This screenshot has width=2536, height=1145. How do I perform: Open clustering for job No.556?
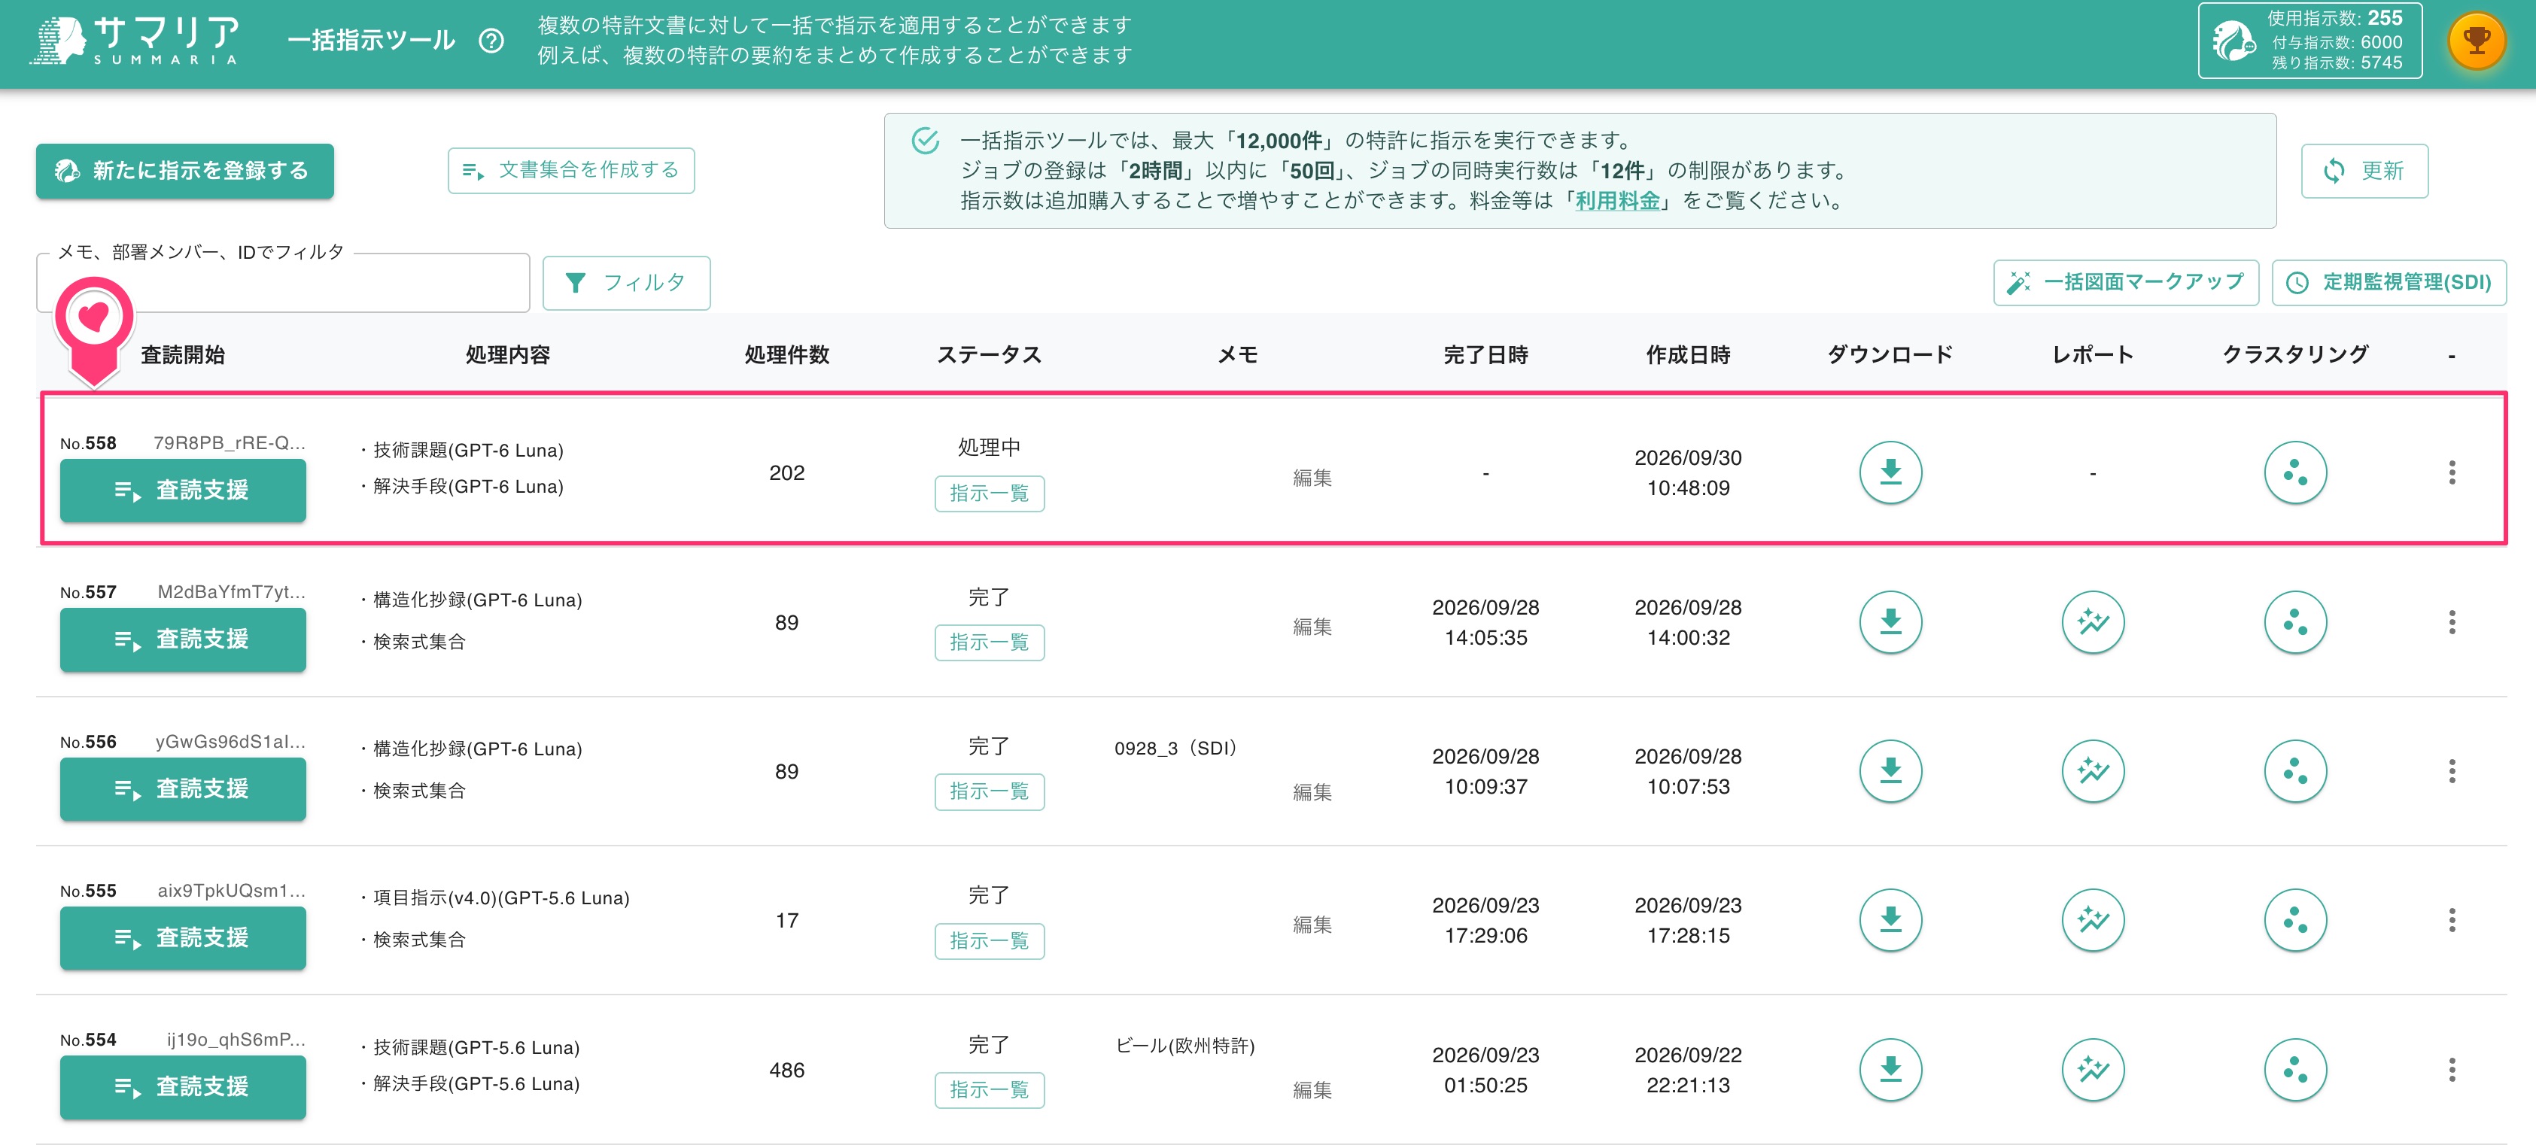tap(2294, 771)
